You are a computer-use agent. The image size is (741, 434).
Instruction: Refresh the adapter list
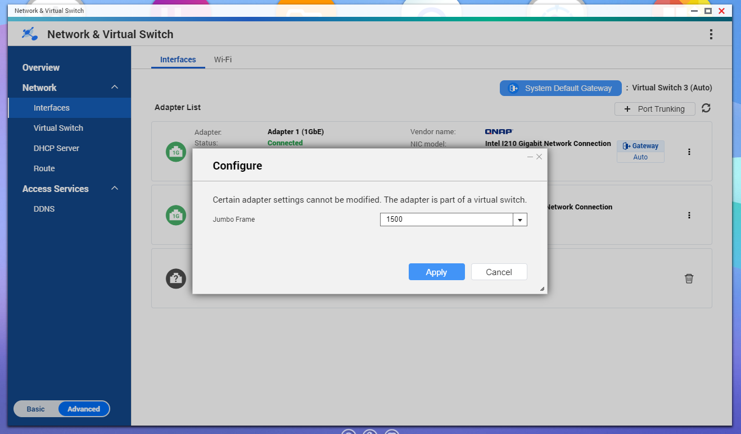706,108
